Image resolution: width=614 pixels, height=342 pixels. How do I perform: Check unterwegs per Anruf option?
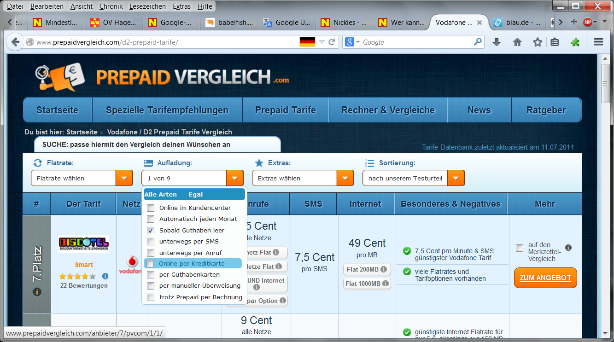click(x=151, y=253)
